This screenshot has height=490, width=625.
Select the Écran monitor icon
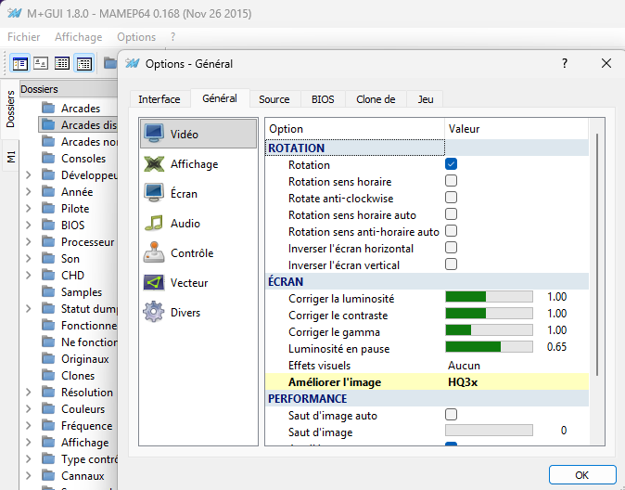pyautogui.click(x=154, y=194)
